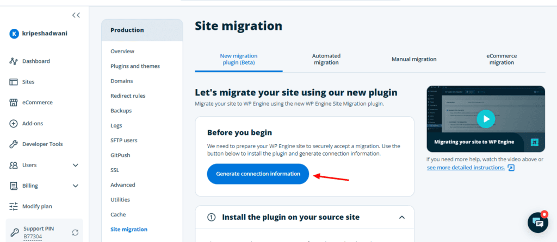Click Support PIN value B77304

pyautogui.click(x=33, y=237)
